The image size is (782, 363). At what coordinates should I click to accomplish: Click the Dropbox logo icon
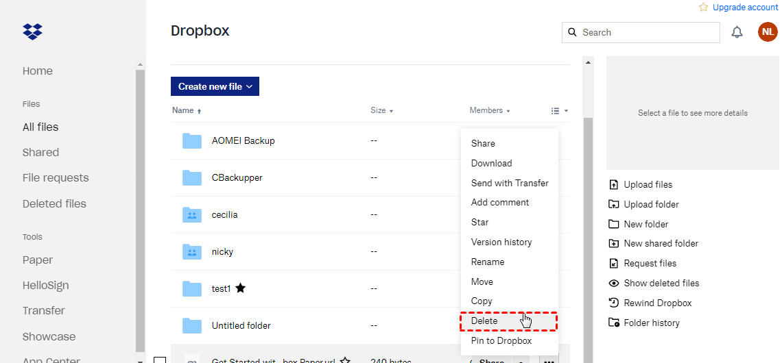pyautogui.click(x=32, y=32)
